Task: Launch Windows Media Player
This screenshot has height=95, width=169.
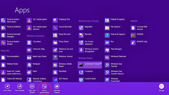Action: [62, 65]
